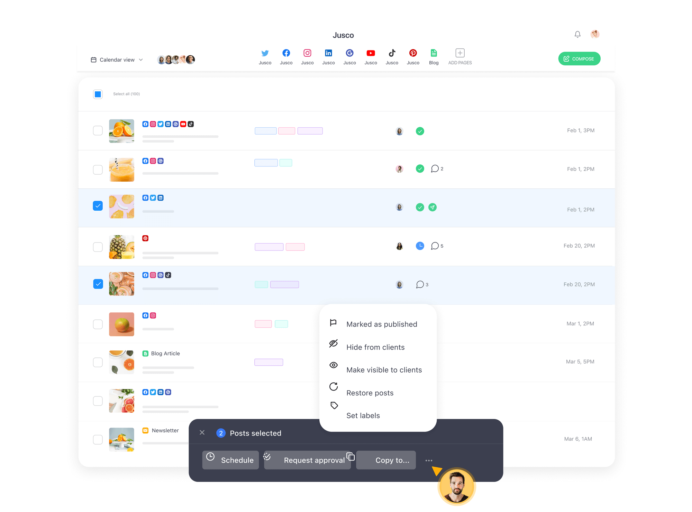
Task: Click the ADD PAGES icon
Action: [460, 53]
